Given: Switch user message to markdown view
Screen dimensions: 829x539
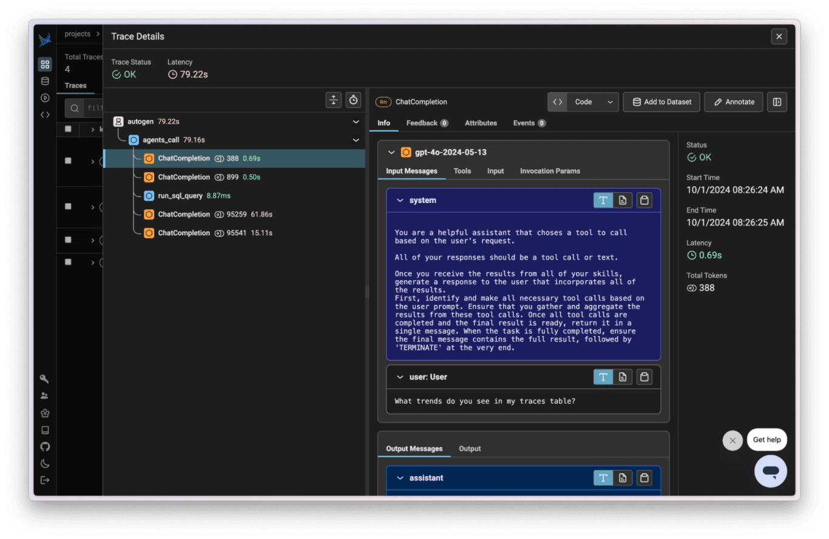Looking at the screenshot, I should (623, 377).
